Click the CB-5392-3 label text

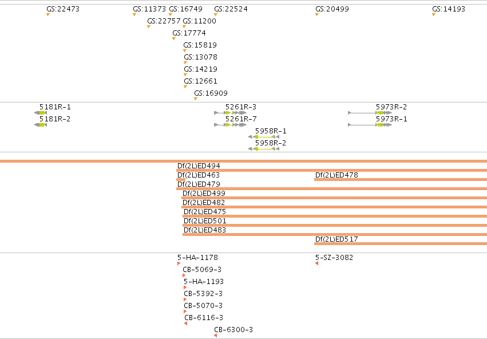click(203, 294)
